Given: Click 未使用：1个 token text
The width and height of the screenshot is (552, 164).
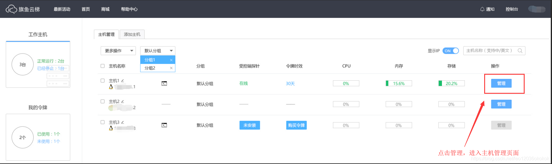Looking at the screenshot, I should point(48,141).
